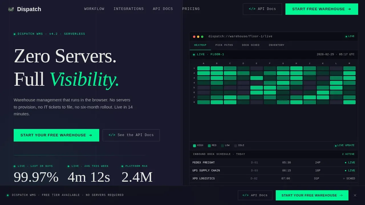Click See the API Docs button

pos(131,135)
